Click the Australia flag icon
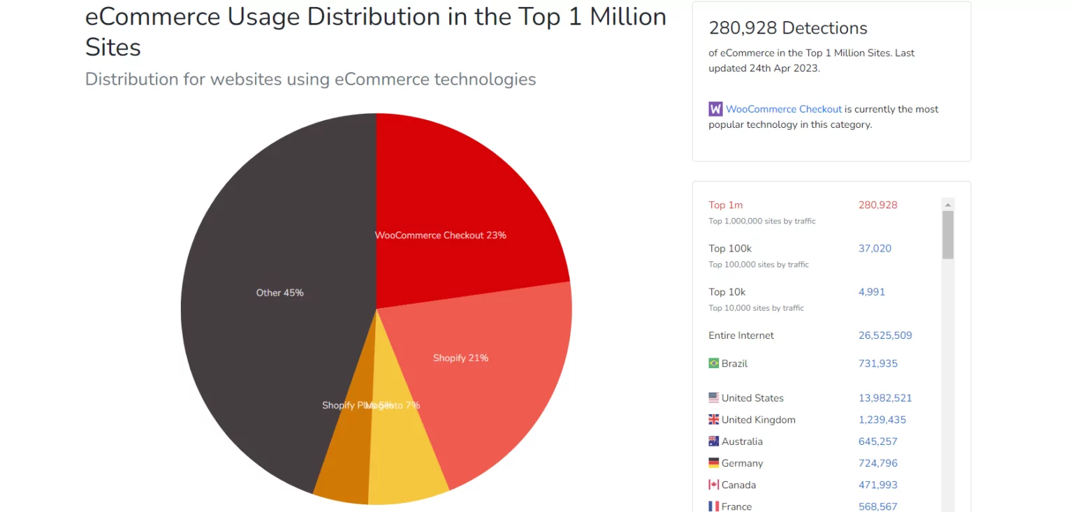Viewport: 1073px width, 512px height. click(713, 441)
